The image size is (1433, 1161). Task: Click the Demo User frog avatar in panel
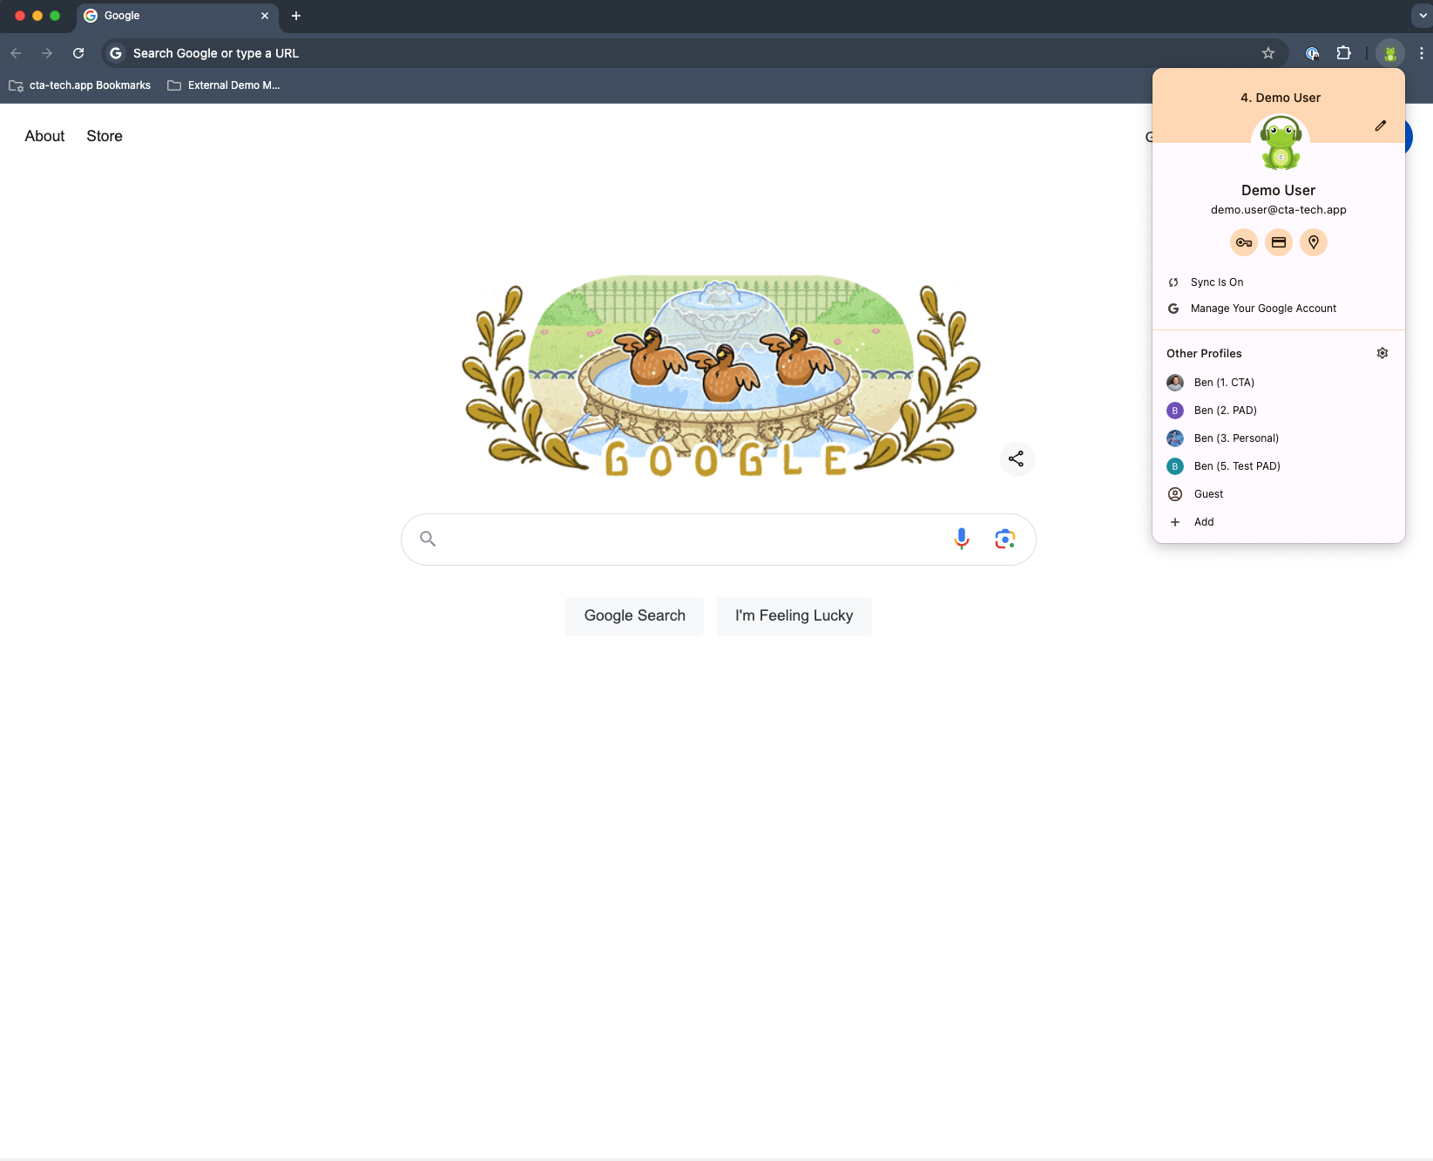1281,145
